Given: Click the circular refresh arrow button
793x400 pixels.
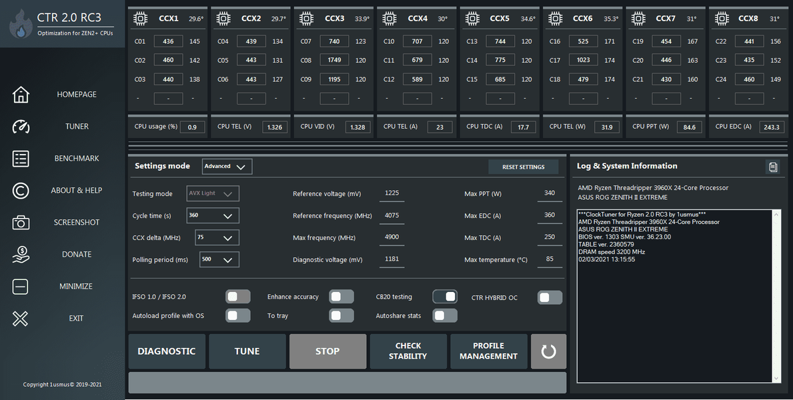Looking at the screenshot, I should tap(548, 351).
